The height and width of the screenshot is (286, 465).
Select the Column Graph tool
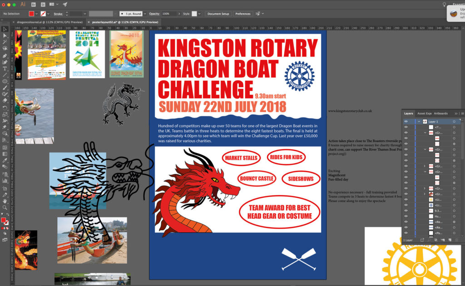pyautogui.click(x=5, y=181)
